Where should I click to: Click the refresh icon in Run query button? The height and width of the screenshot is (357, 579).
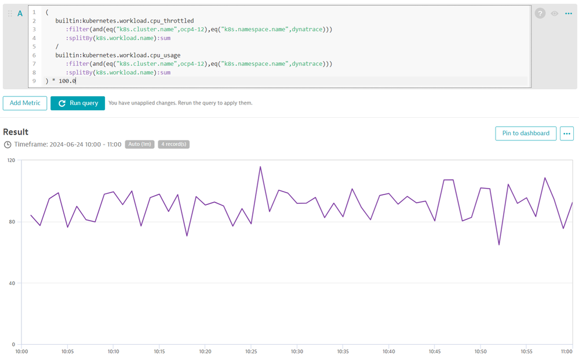tap(62, 103)
